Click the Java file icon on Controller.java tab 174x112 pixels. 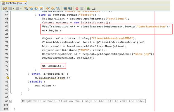coord(3,3)
